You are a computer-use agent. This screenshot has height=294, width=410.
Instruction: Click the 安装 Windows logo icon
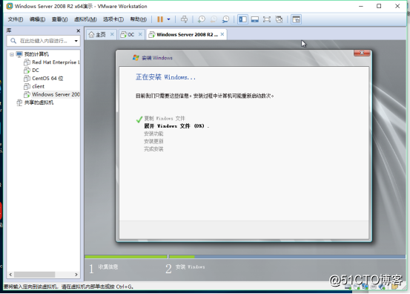point(136,58)
